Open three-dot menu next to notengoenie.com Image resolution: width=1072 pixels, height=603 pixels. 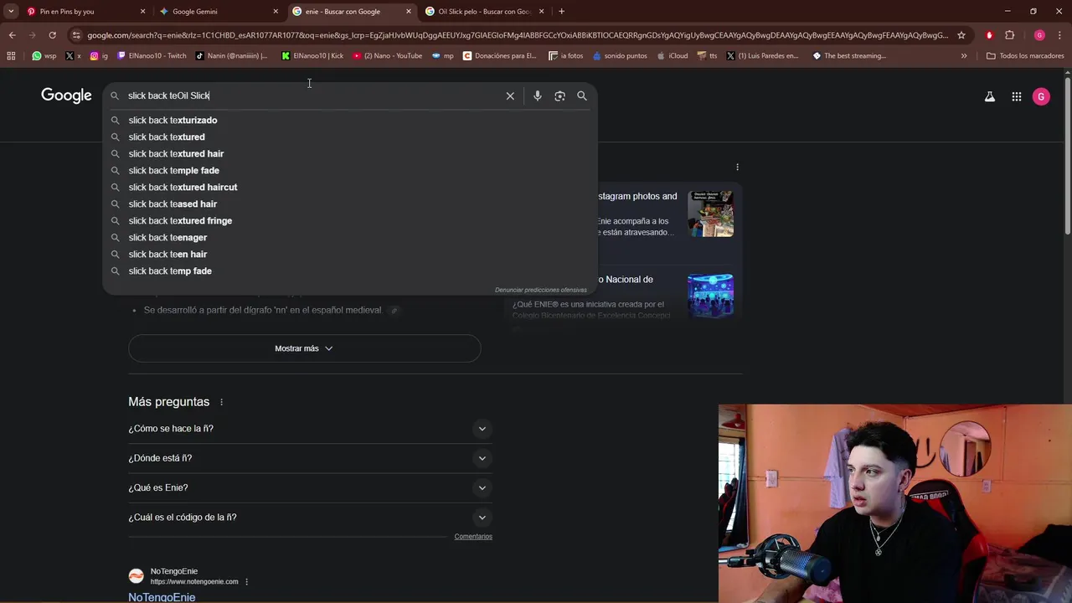[x=246, y=582]
